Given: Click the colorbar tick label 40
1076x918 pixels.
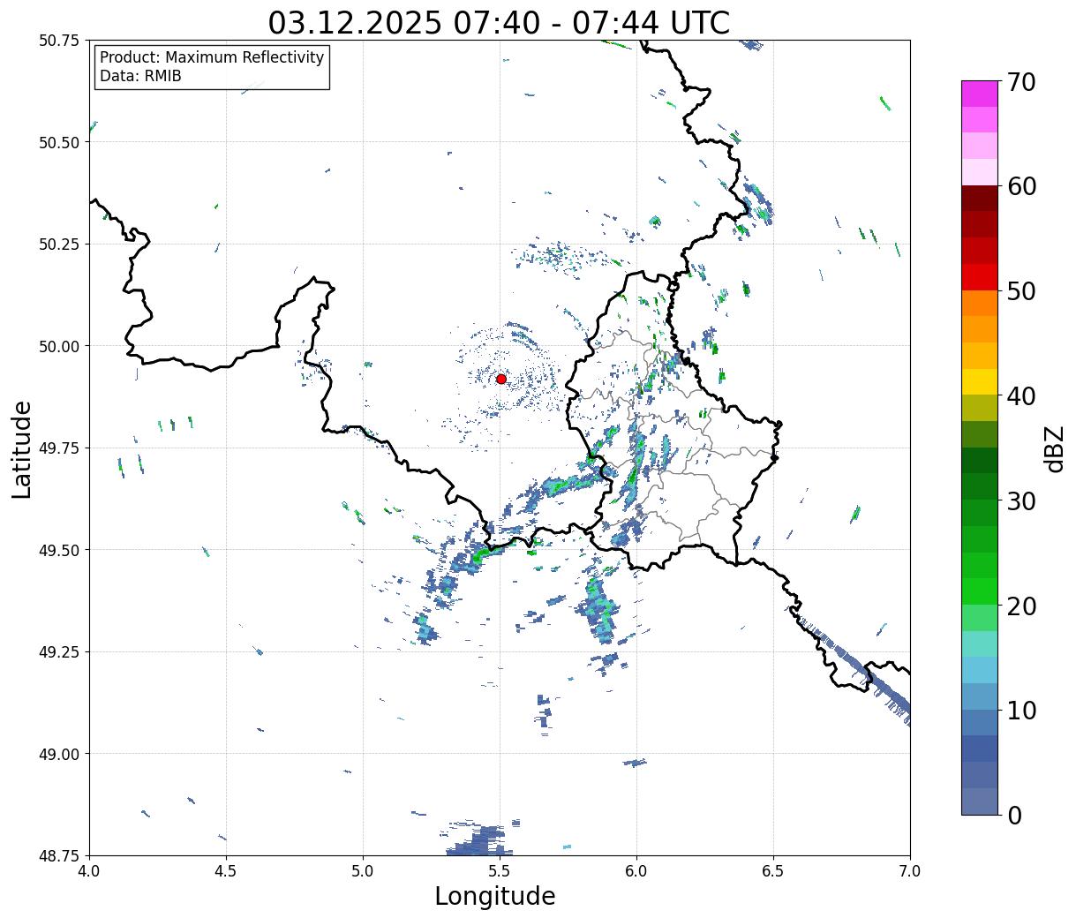Looking at the screenshot, I should (x=1020, y=395).
